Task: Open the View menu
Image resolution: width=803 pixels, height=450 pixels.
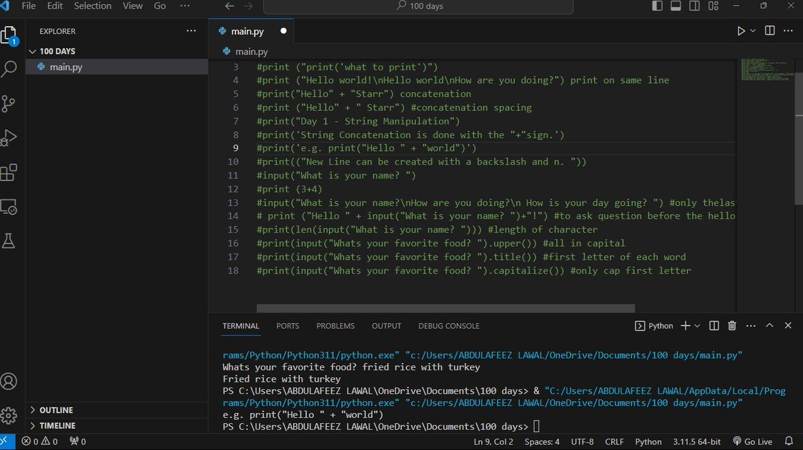Action: pos(132,6)
